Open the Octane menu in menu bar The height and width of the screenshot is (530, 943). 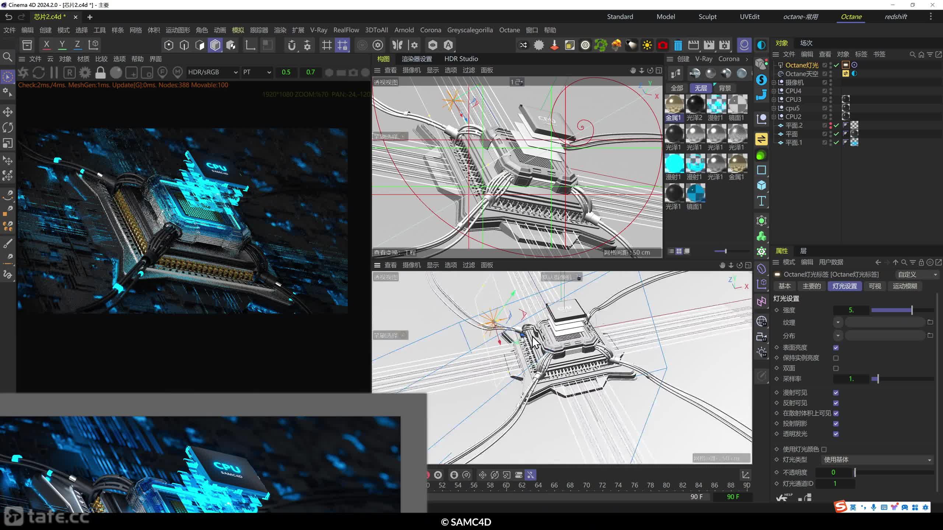coord(509,30)
